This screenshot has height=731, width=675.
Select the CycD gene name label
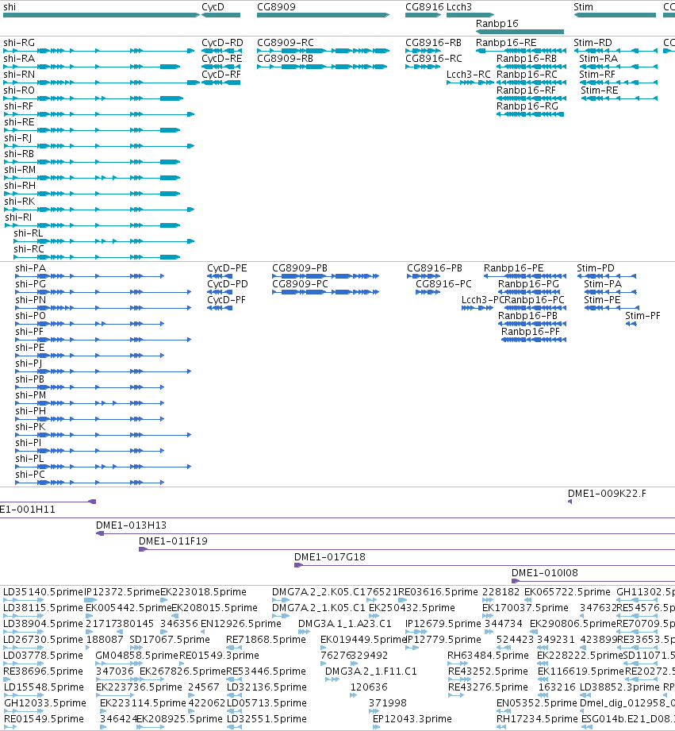[213, 7]
